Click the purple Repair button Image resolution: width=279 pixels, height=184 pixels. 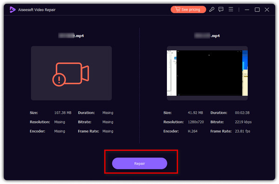(x=139, y=164)
